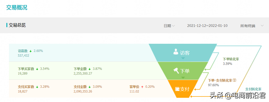Click the down arrow beside 下单买家数
The image size is (269, 102).
click(37, 69)
